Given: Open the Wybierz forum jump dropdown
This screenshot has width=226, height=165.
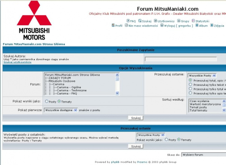Looking at the screenshot, I should (x=204, y=155).
